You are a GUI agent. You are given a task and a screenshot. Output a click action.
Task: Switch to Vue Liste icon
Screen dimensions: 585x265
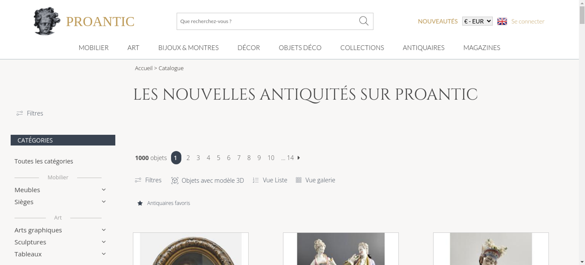256,180
